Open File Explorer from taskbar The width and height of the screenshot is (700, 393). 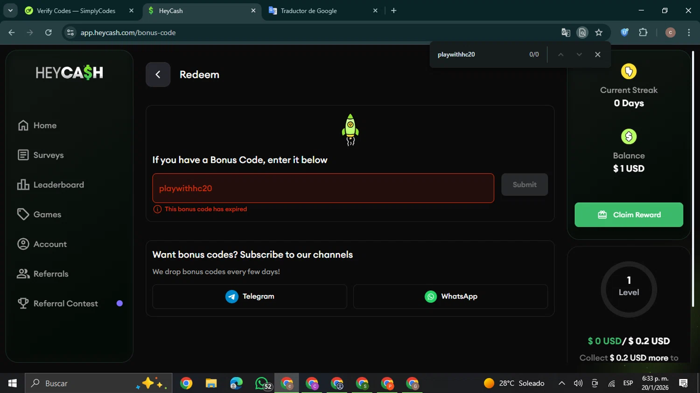click(x=211, y=383)
